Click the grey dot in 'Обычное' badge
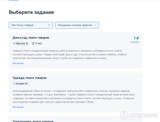 pos(14,43)
